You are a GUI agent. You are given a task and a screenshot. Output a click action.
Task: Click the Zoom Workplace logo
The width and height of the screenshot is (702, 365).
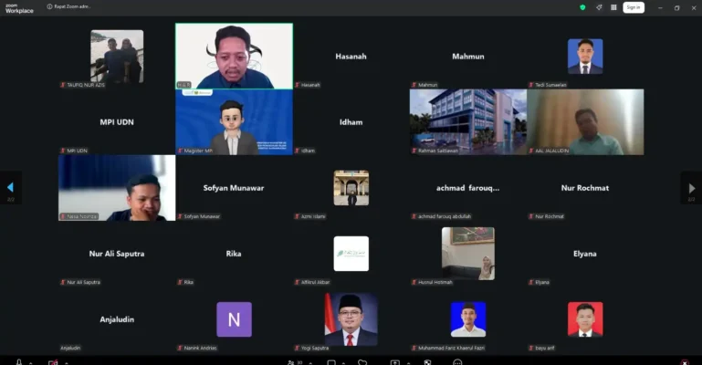(19, 8)
